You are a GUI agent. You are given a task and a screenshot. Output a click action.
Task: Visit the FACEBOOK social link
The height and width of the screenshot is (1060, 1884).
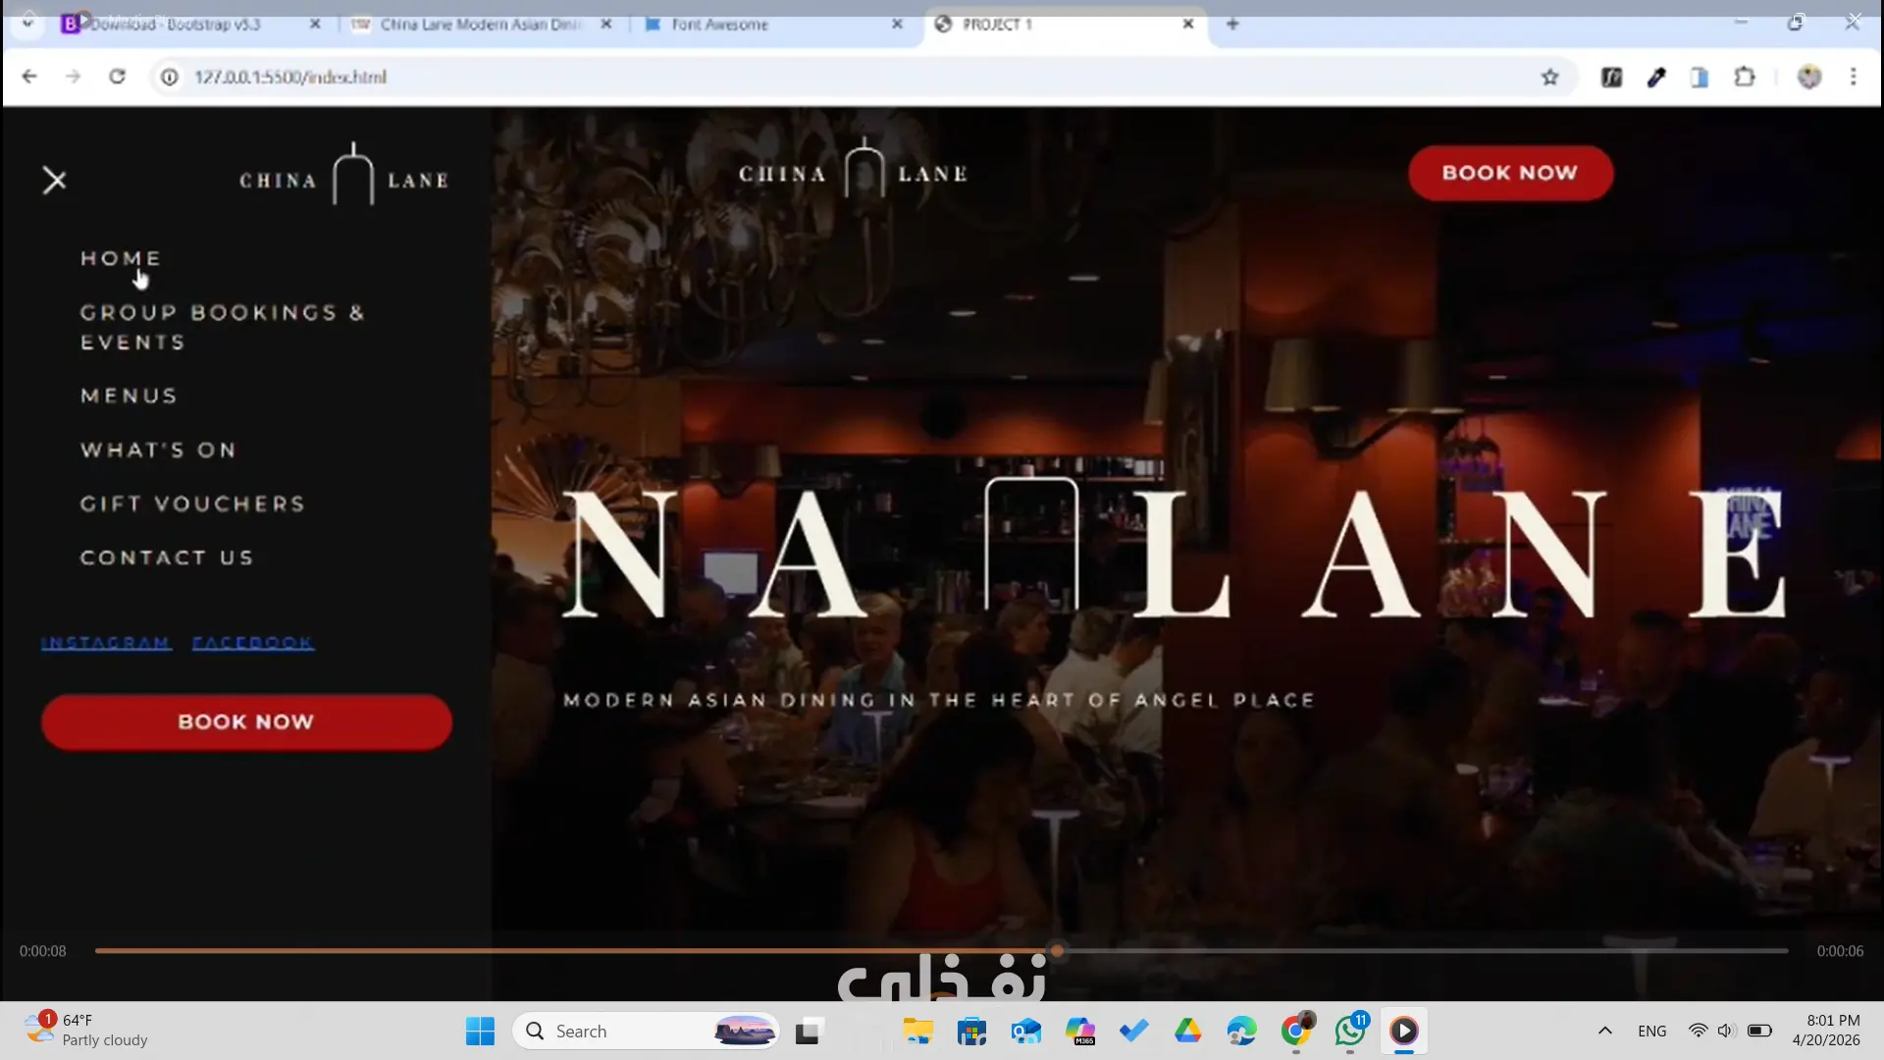tap(253, 643)
